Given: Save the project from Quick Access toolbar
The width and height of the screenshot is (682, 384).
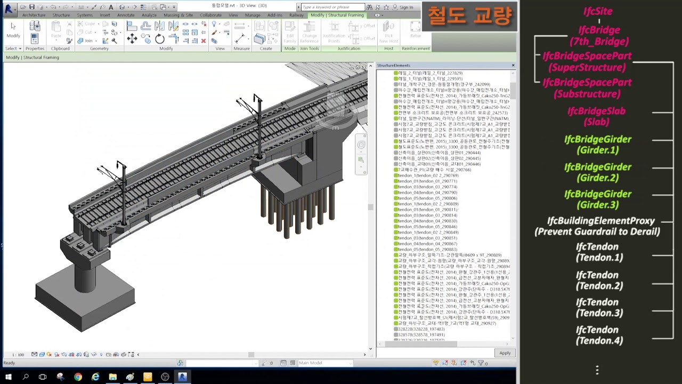Looking at the screenshot, I should [32, 7].
